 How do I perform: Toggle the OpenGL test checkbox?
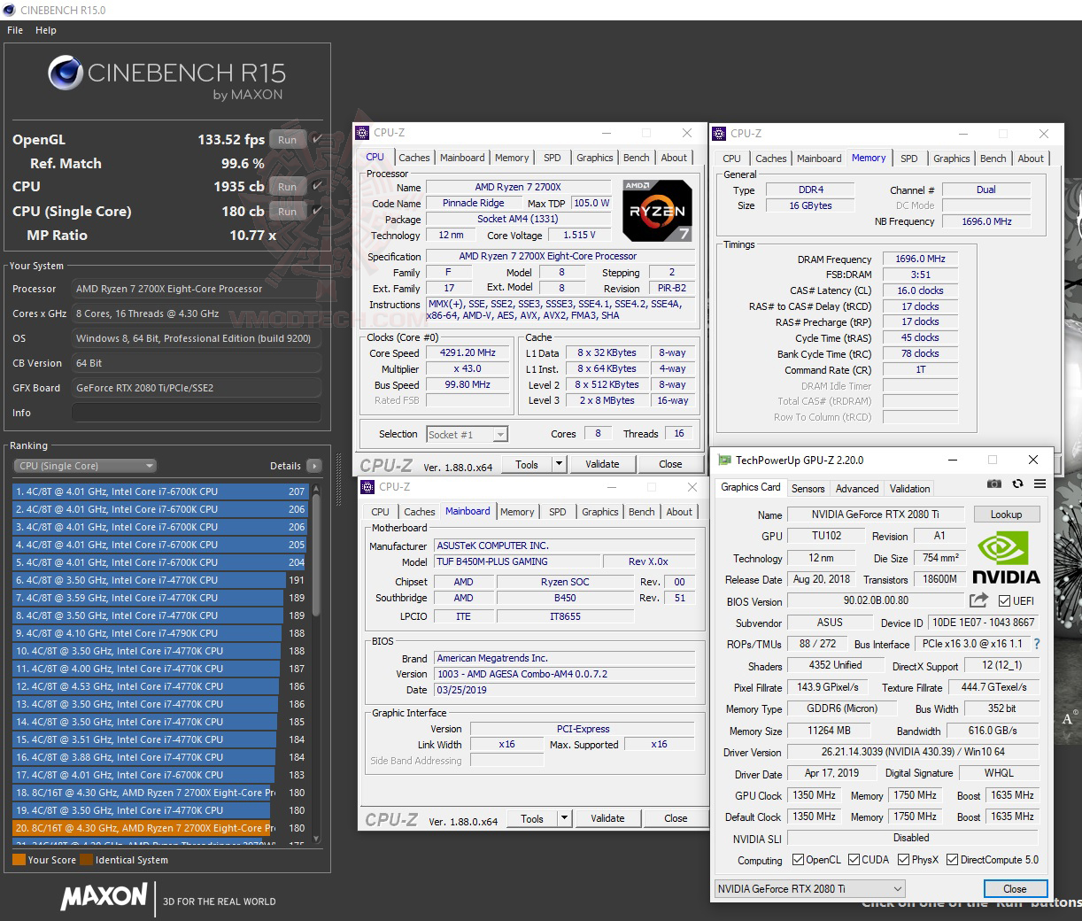pyautogui.click(x=317, y=139)
